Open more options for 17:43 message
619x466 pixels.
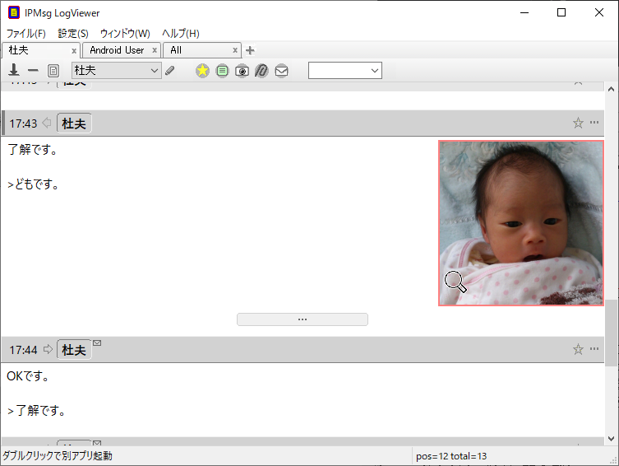click(594, 123)
